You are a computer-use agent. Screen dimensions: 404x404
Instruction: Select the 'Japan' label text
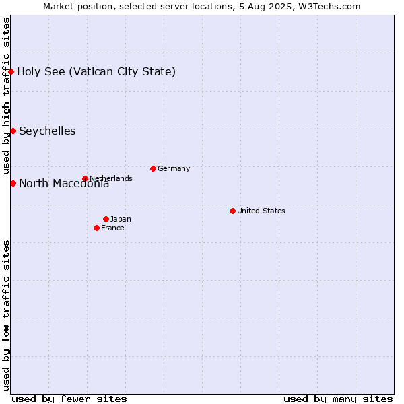[121, 220]
